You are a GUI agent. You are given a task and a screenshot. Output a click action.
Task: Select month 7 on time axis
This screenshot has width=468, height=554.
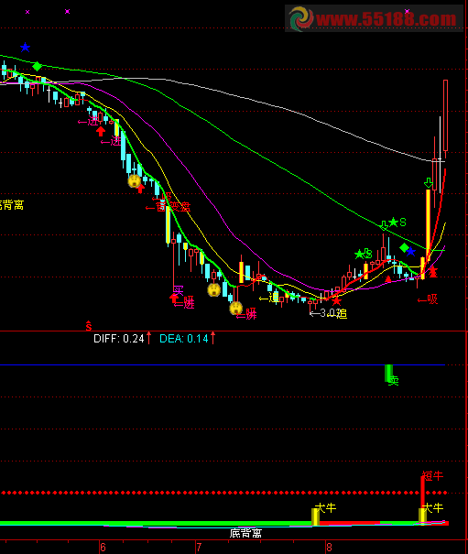pos(199,548)
